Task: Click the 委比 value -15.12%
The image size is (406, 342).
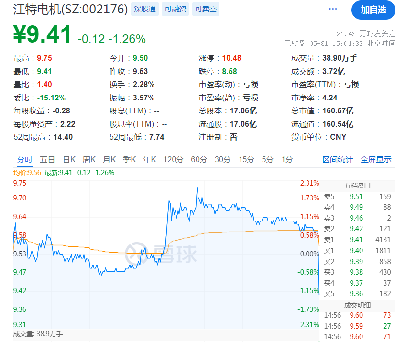Action: click(51, 98)
